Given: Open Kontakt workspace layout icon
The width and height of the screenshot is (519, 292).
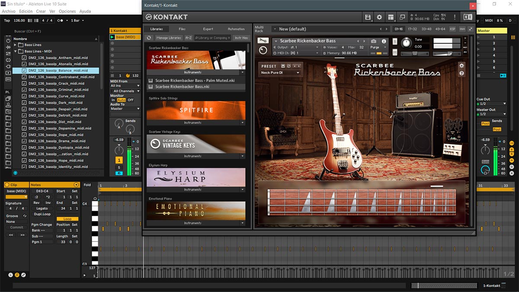Looking at the screenshot, I should point(391,17).
